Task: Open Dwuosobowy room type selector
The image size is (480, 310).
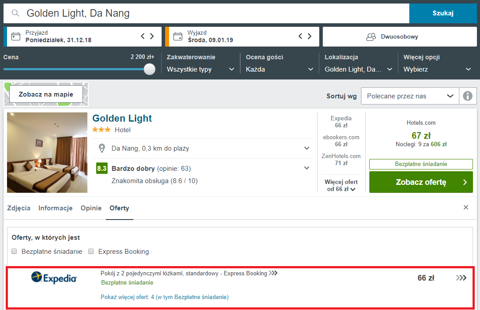Action: (x=400, y=37)
